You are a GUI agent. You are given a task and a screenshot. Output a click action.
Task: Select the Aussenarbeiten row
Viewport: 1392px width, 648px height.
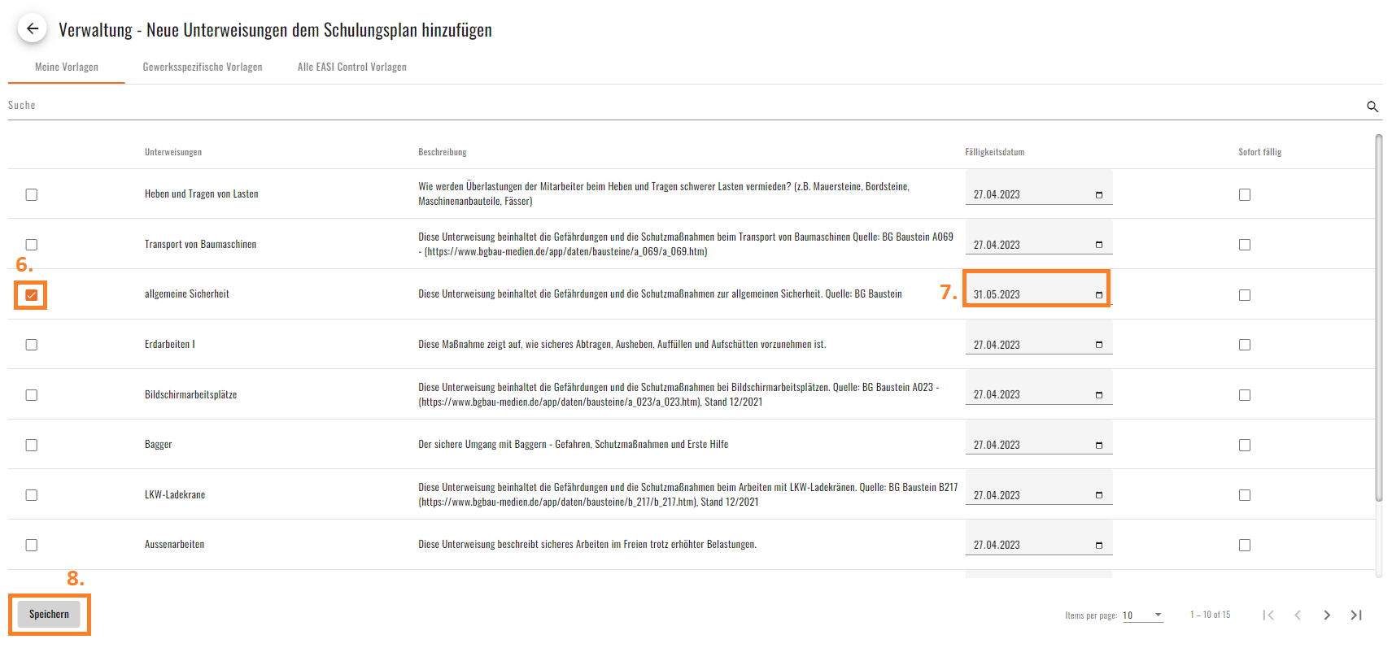(x=32, y=546)
